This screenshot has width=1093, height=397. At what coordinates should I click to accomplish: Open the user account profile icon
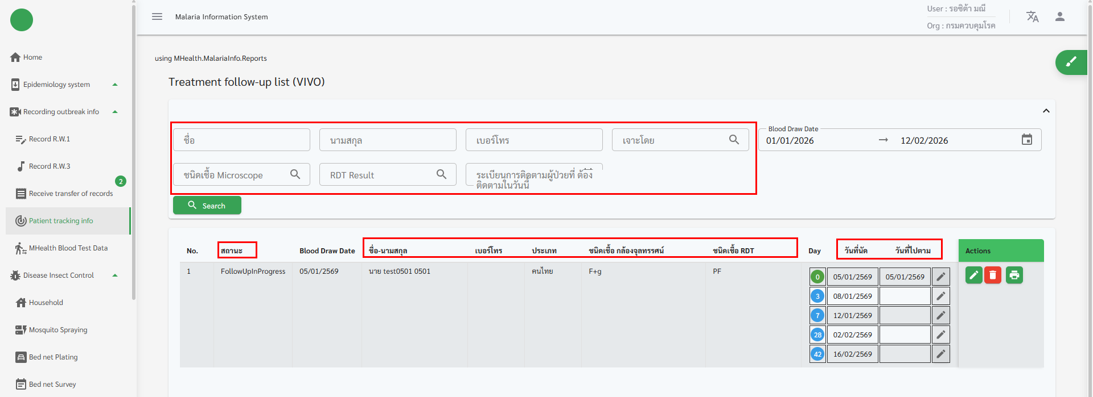coord(1059,16)
